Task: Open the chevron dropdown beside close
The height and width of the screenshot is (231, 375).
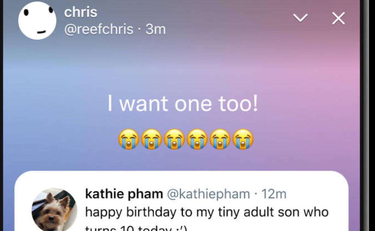Action: point(300,18)
